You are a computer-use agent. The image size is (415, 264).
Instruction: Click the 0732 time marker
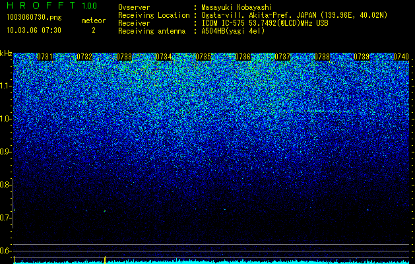click(84, 57)
